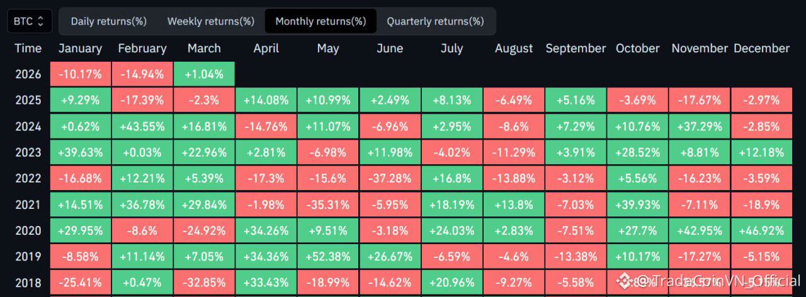Click the 2021 October +39.93% cell
806x297 pixels.
click(638, 205)
